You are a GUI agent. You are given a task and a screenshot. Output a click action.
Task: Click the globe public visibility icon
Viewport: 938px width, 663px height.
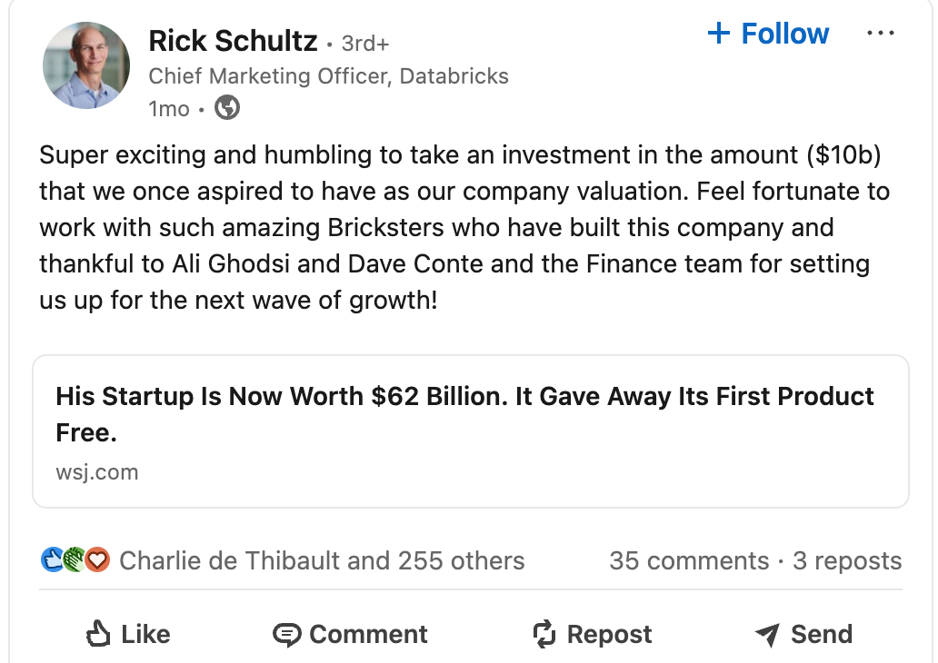pyautogui.click(x=225, y=108)
